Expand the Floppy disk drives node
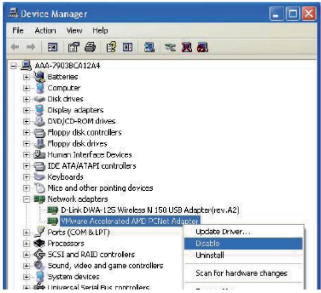 (x=26, y=144)
